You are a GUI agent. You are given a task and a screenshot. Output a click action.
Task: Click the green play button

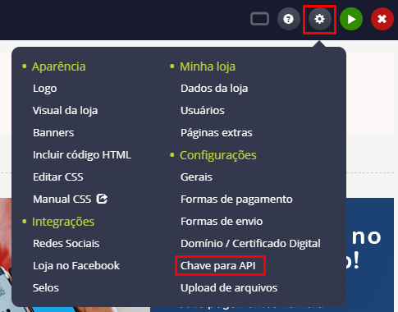pos(351,19)
